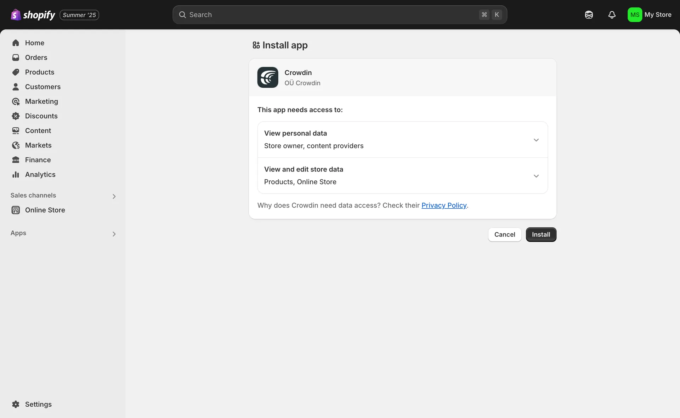Click the Discounts badge icon
Screen dimensions: 680x418
tap(16, 116)
